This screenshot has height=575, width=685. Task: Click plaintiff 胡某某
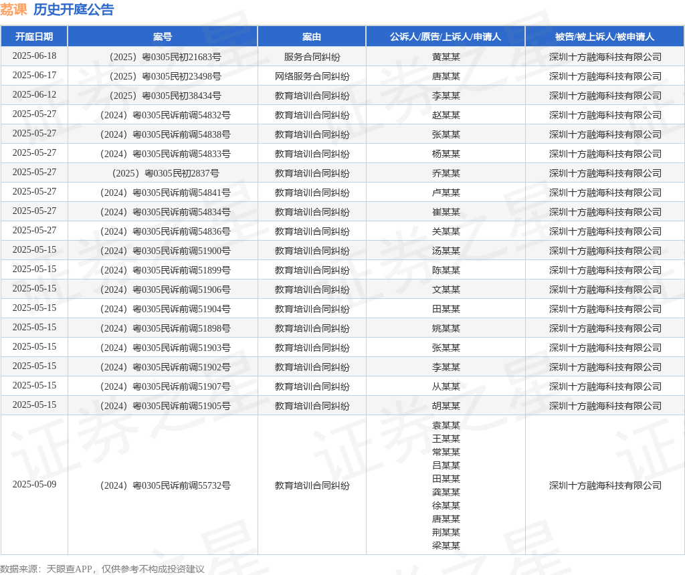pos(446,406)
